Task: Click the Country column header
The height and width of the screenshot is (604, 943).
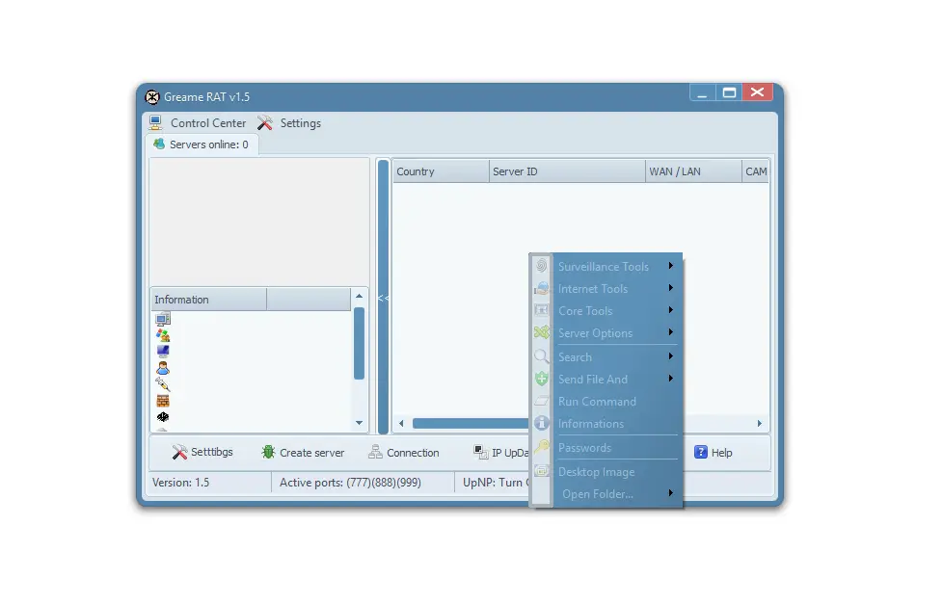Action: click(440, 171)
